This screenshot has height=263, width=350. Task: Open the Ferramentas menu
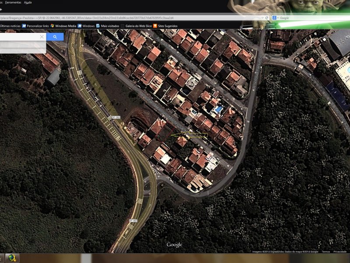coord(13,3)
